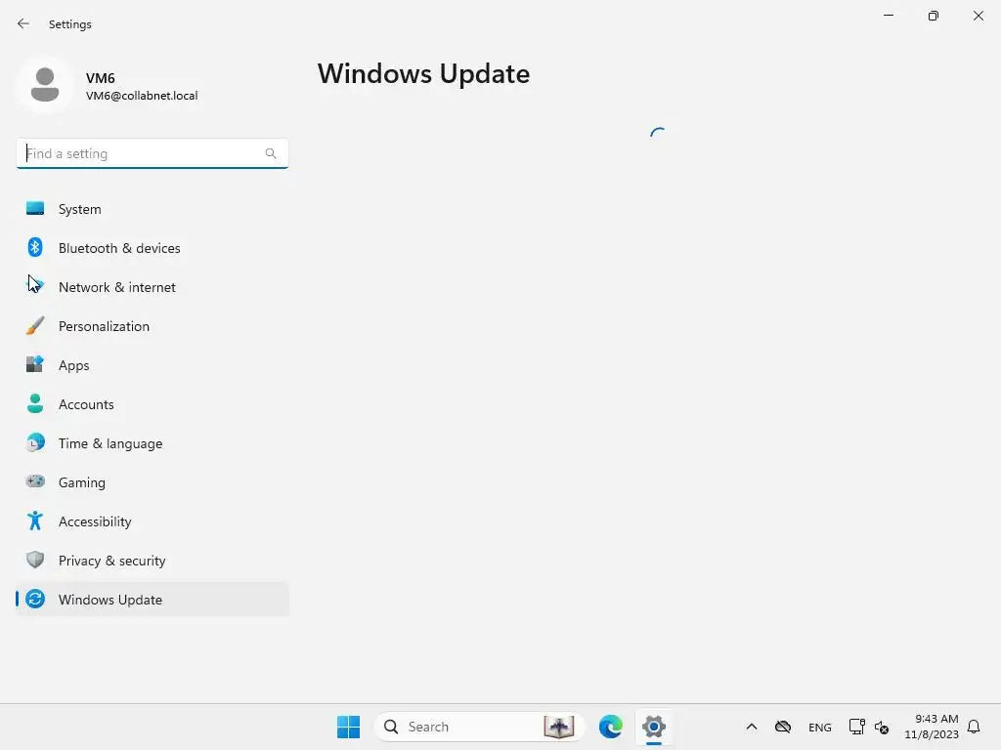1001x750 pixels.
Task: Launch Microsoft Edge from the taskbar
Action: 610,727
